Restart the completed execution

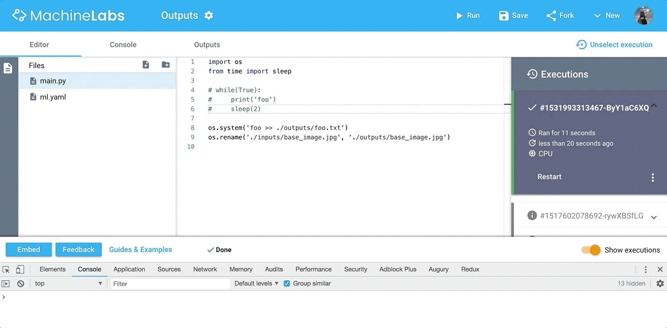(549, 177)
